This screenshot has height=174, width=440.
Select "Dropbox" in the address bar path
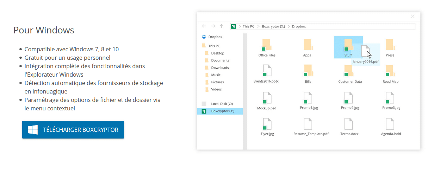point(299,26)
